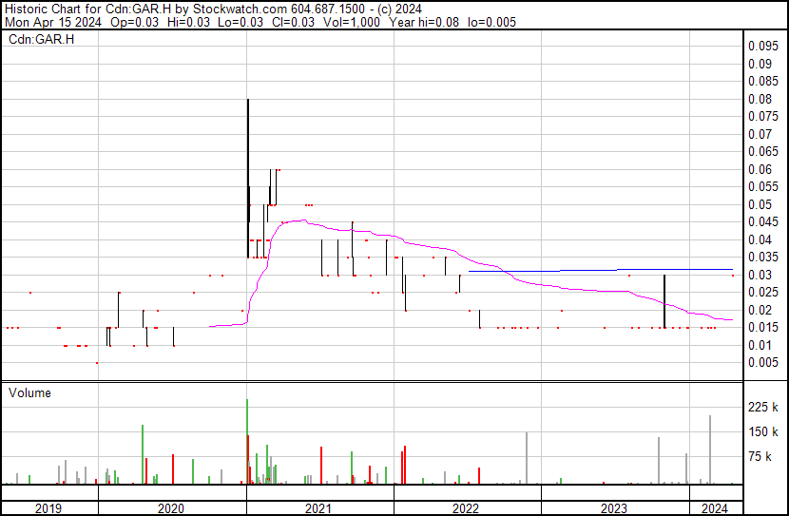This screenshot has height=516, width=789.
Task: Click the Vol=1,000 value in the header
Action: point(351,22)
